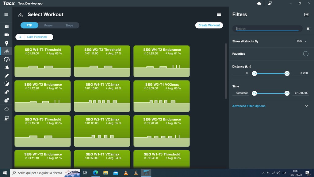Open the video camera section in sidebar
The width and height of the screenshot is (314, 177).
click(6, 35)
